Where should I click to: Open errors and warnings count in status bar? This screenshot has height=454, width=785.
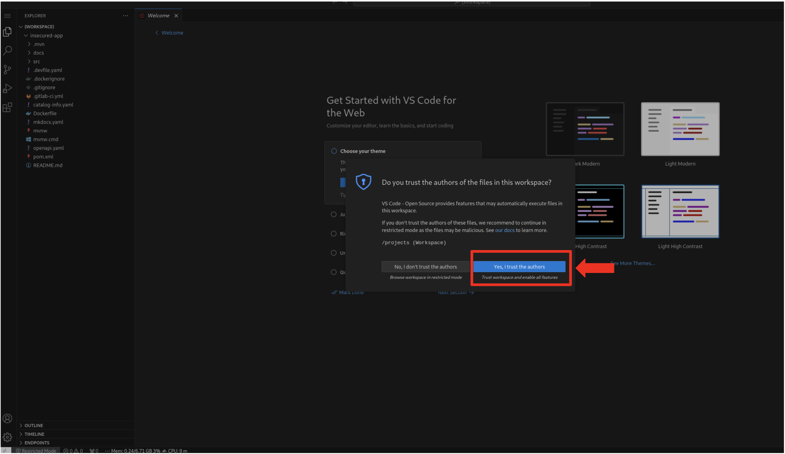pyautogui.click(x=73, y=451)
